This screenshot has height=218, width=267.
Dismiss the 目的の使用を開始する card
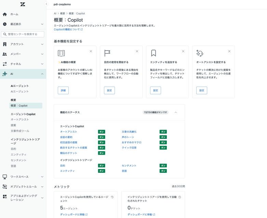(137, 51)
